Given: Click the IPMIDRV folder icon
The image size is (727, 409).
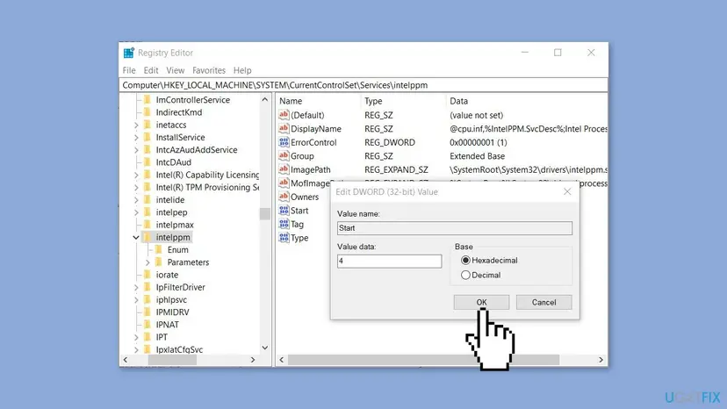Looking at the screenshot, I should (x=148, y=312).
